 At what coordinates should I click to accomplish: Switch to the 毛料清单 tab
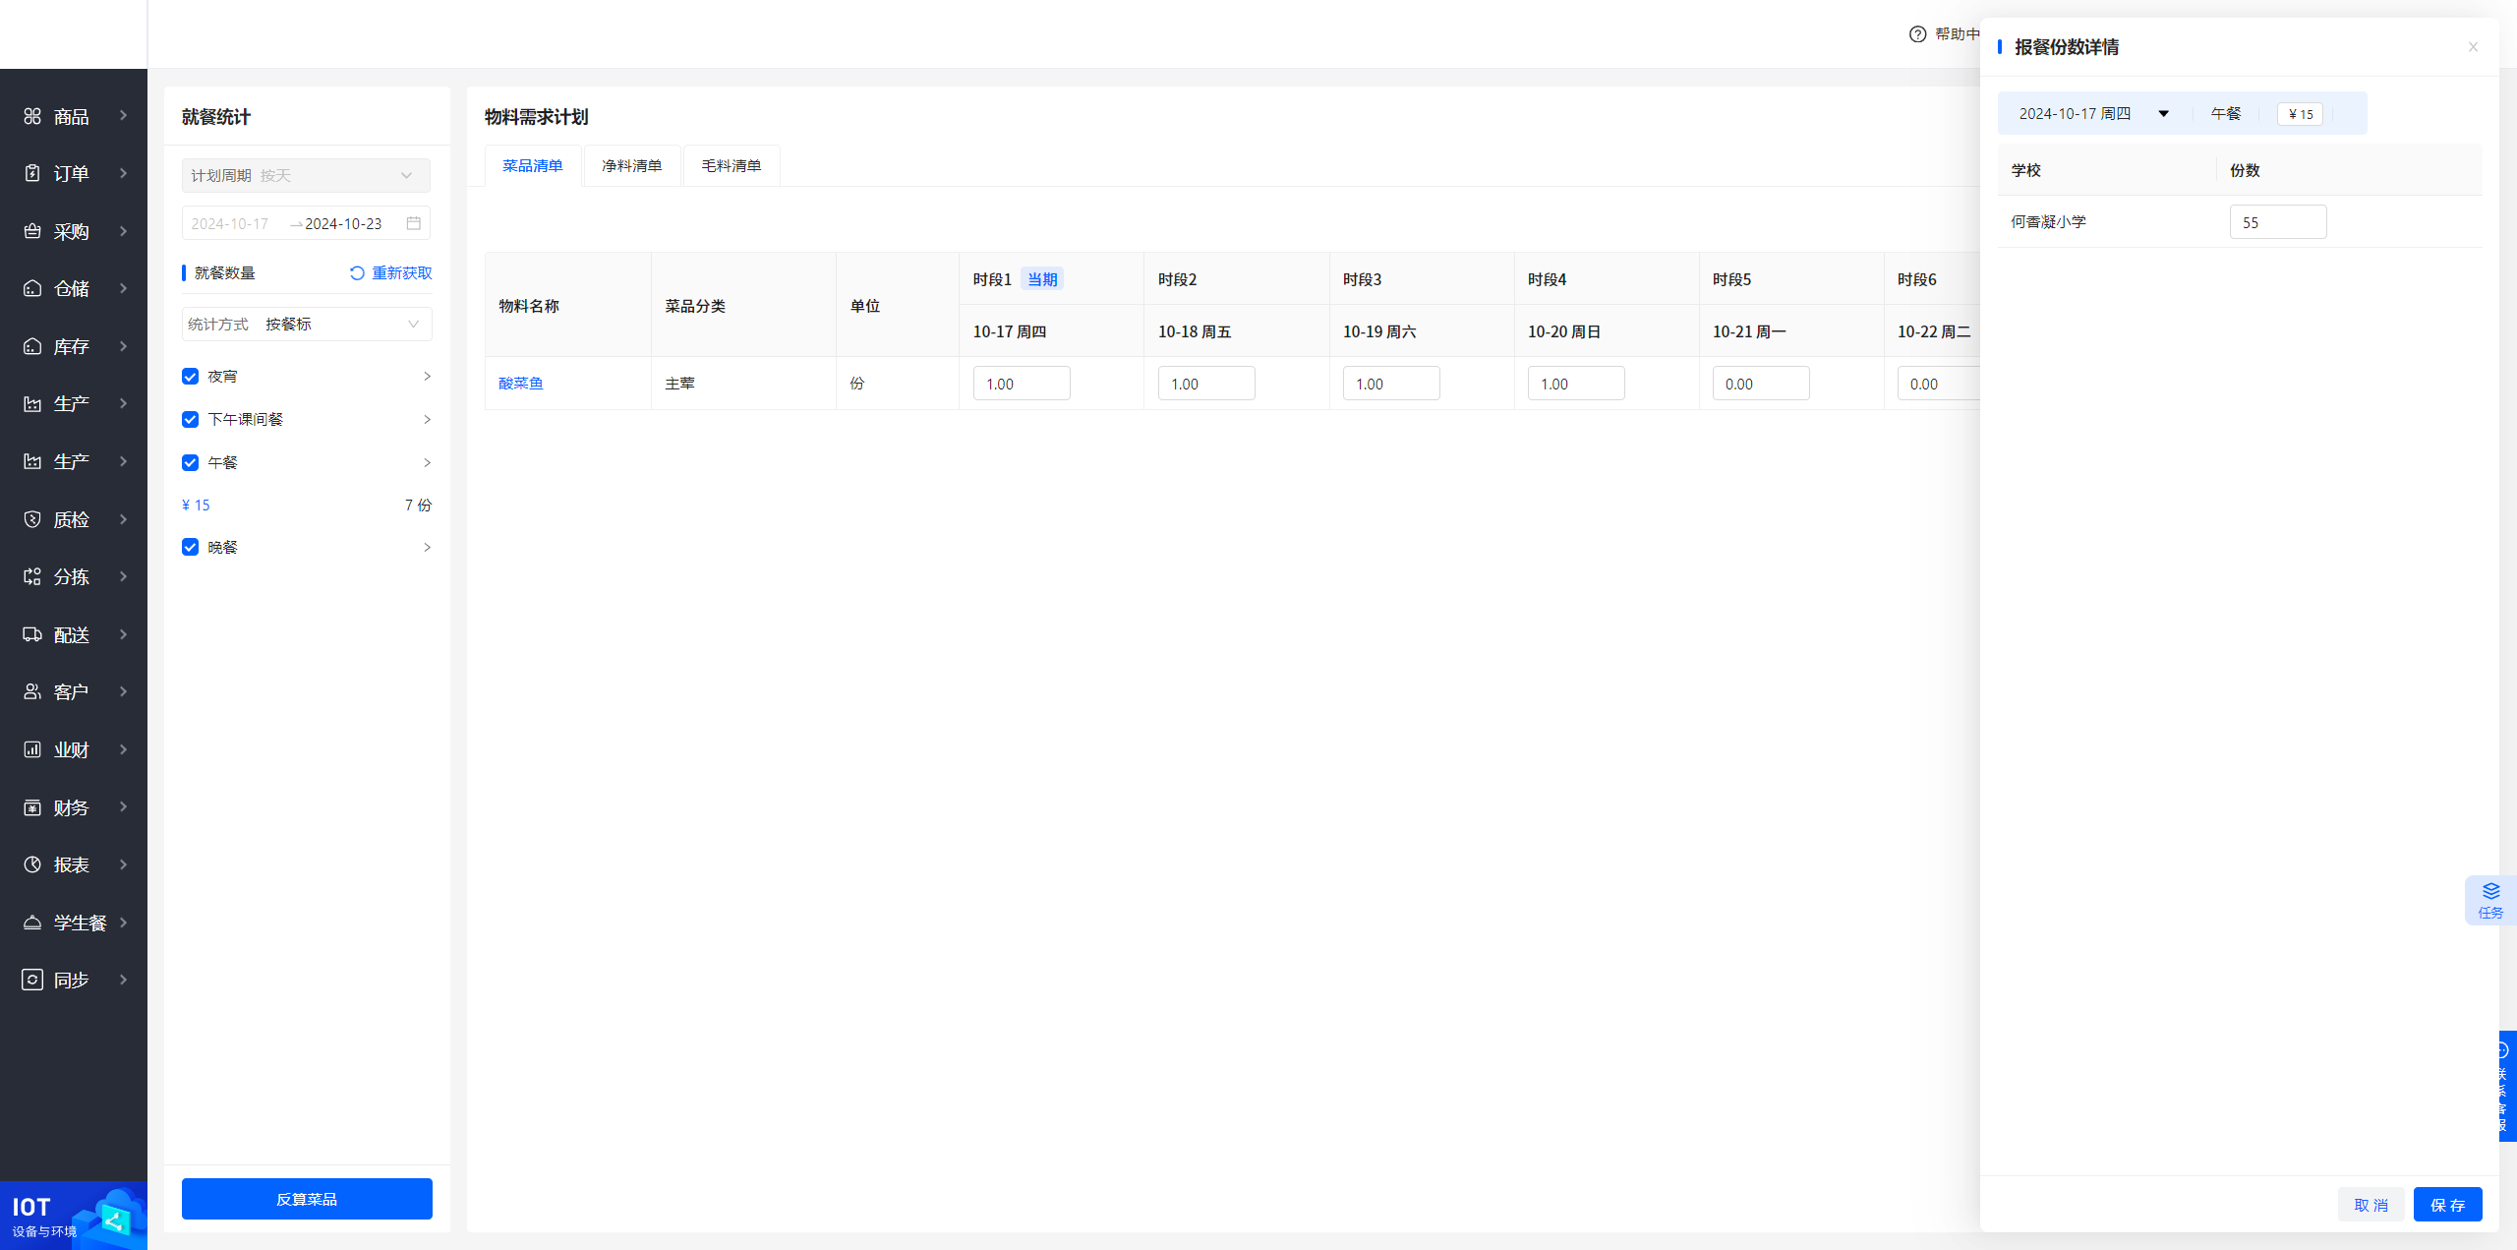tap(732, 166)
